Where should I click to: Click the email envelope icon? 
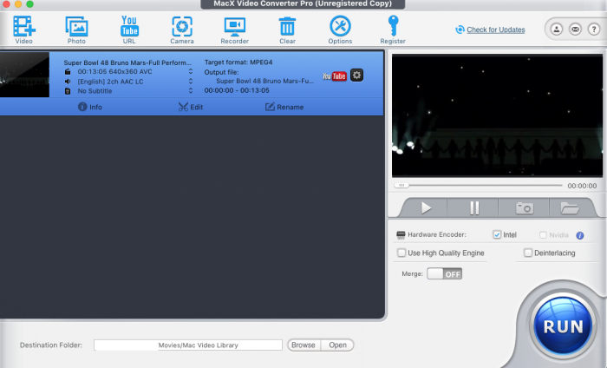[x=575, y=29]
